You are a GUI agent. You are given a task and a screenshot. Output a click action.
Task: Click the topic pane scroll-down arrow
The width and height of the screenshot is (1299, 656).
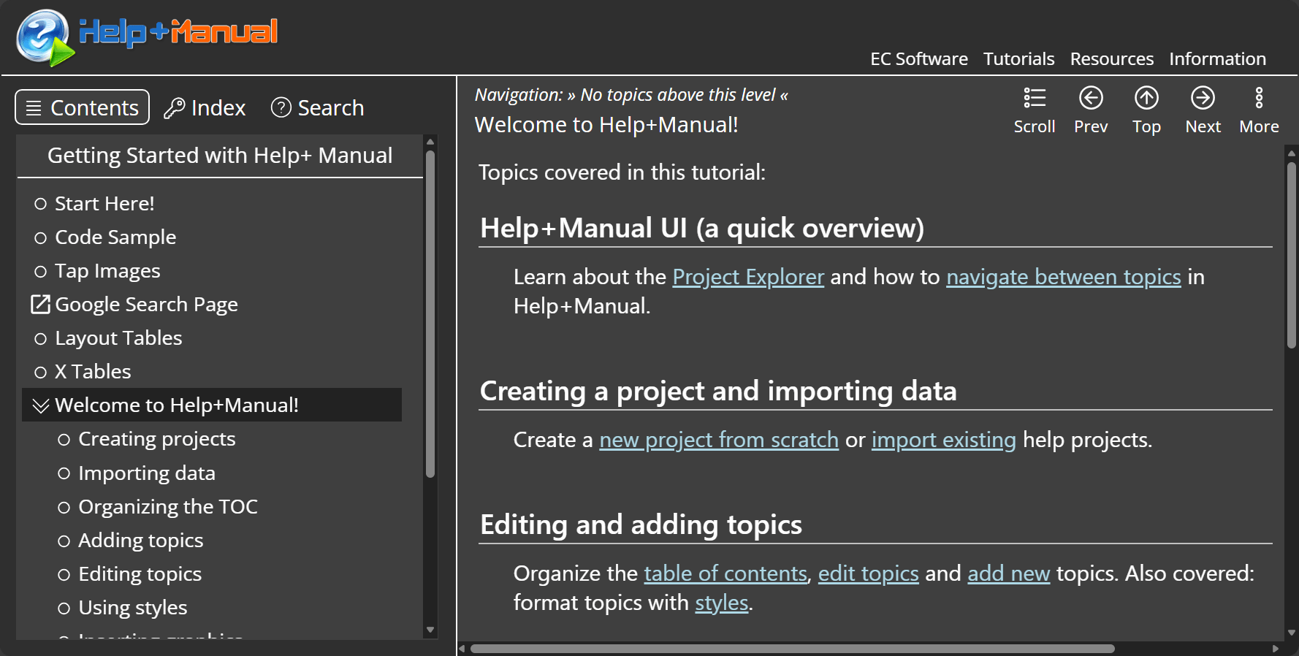1292,633
